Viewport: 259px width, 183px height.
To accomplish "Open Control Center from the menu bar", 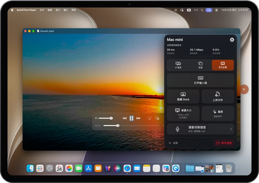I will tap(217, 10).
